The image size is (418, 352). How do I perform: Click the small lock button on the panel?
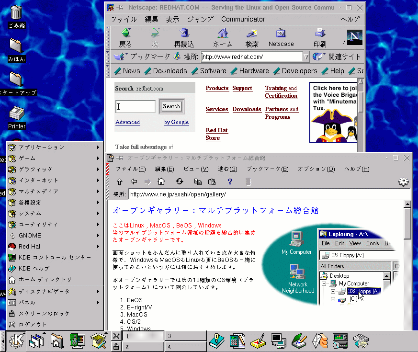[x=116, y=346]
